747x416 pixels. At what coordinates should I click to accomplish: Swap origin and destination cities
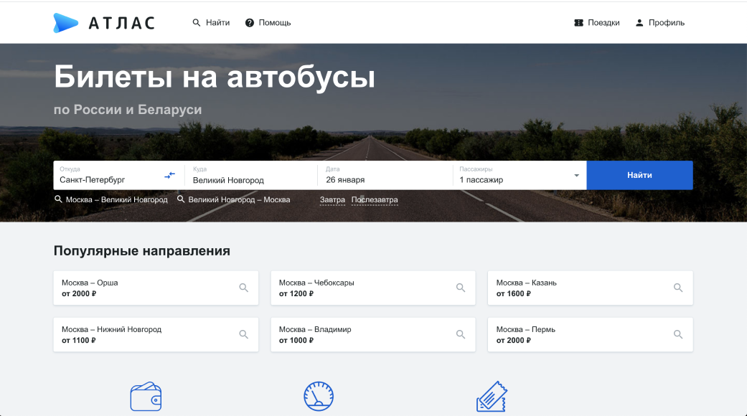click(x=169, y=176)
